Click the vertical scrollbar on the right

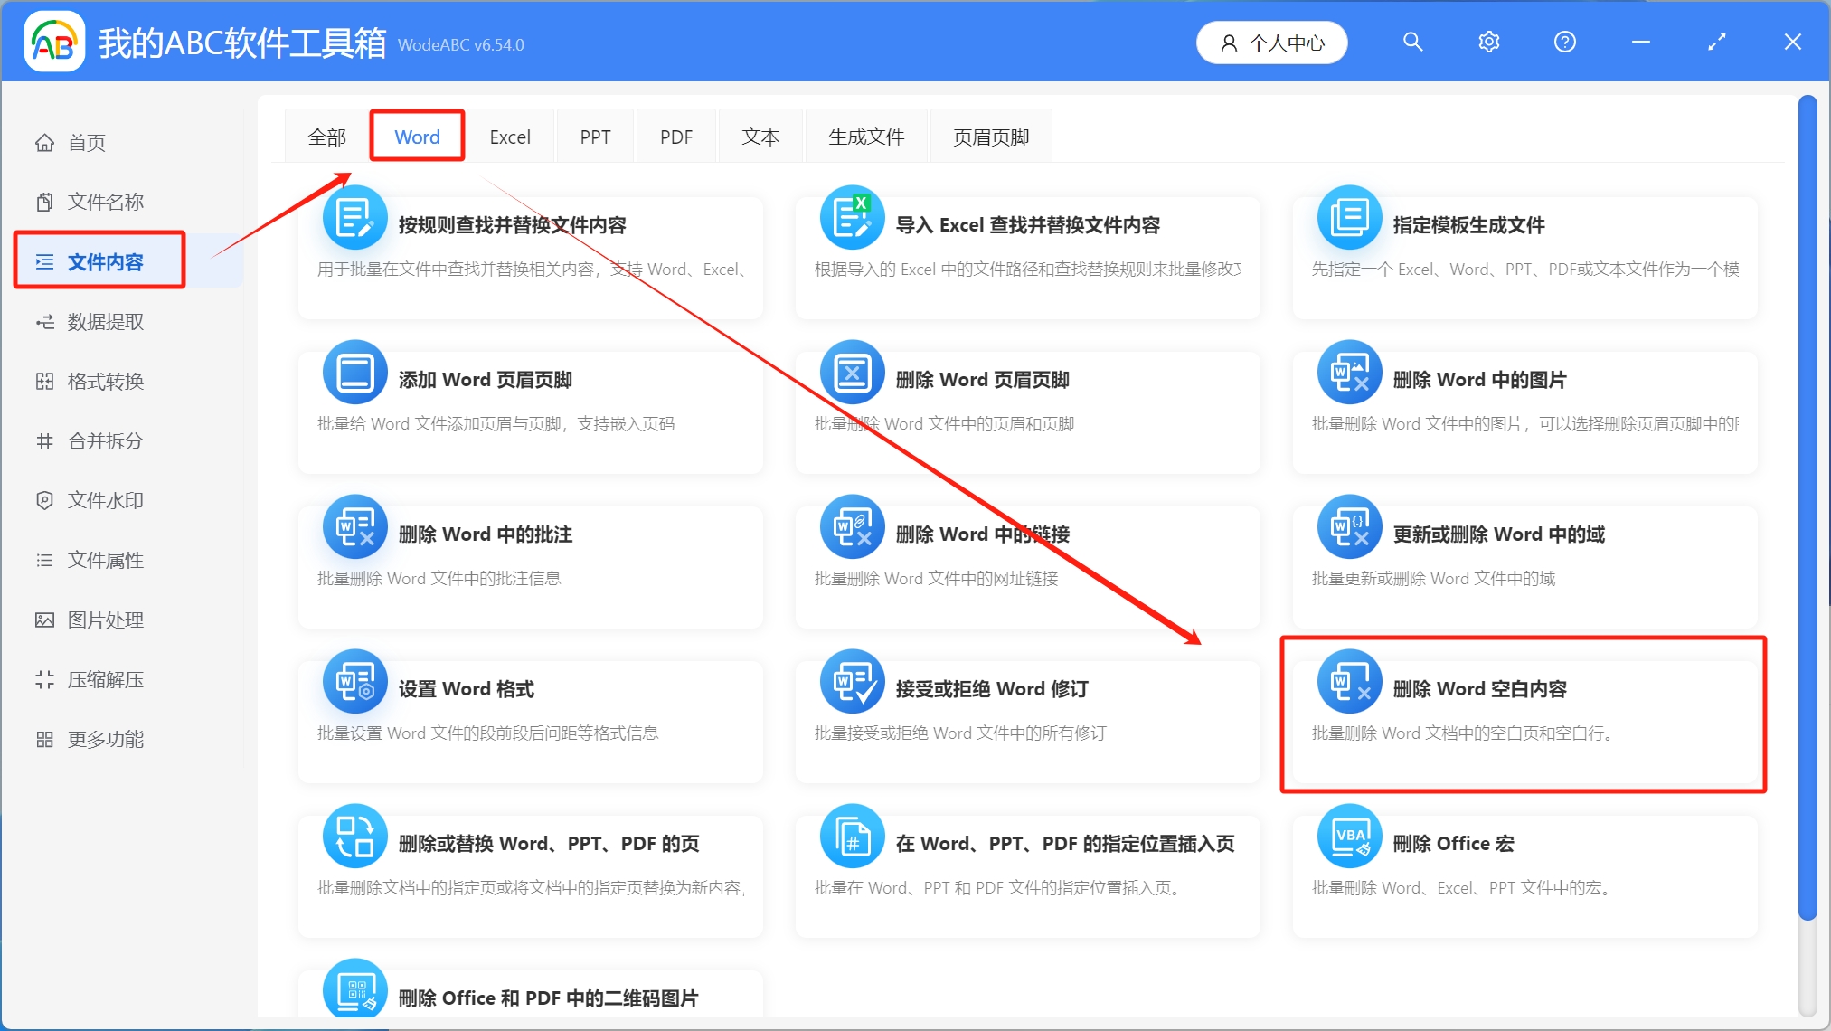click(1807, 506)
